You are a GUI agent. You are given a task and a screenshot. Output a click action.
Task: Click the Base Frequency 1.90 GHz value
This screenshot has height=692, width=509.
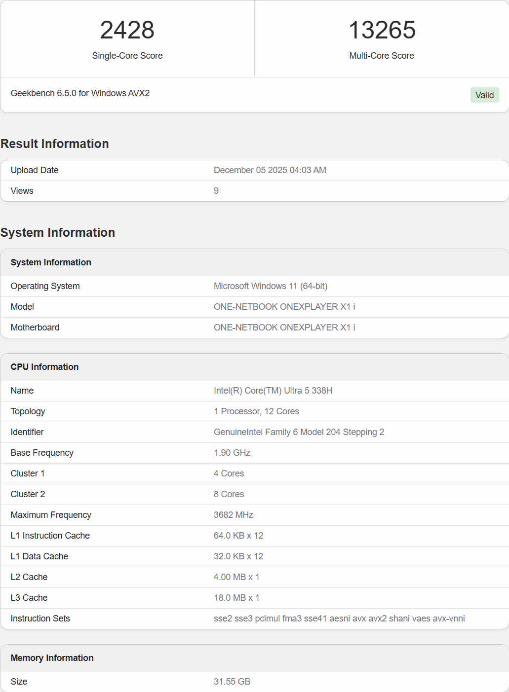232,453
